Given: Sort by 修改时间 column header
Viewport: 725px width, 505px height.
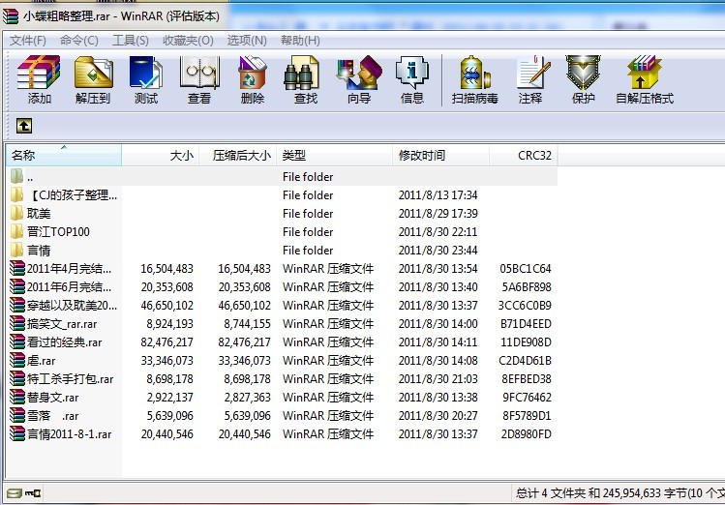Looking at the screenshot, I should (x=440, y=155).
